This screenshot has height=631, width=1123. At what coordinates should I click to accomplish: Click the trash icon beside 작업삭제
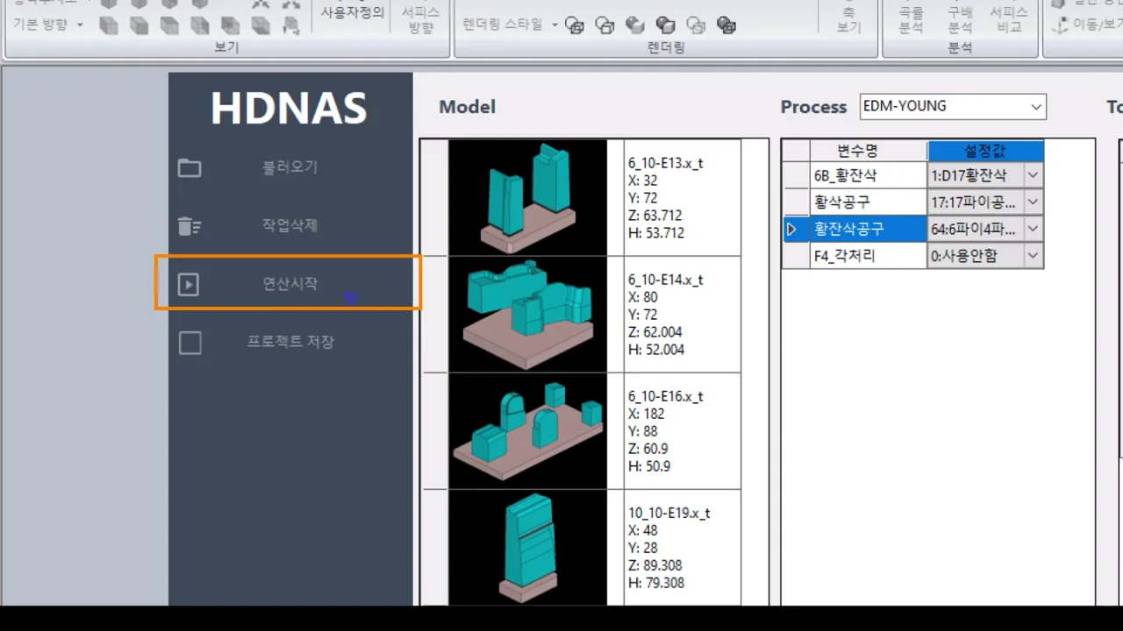tap(190, 226)
